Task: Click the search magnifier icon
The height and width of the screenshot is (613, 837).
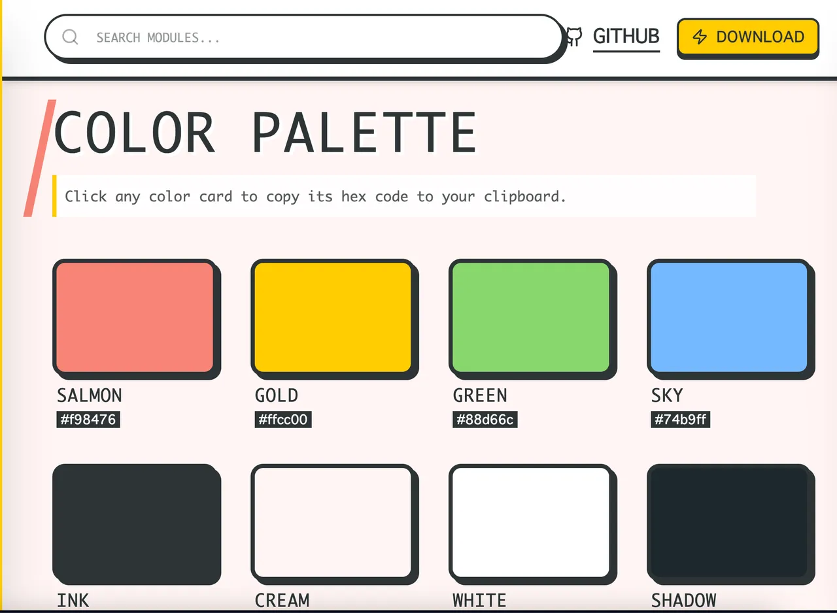Action: pos(70,37)
